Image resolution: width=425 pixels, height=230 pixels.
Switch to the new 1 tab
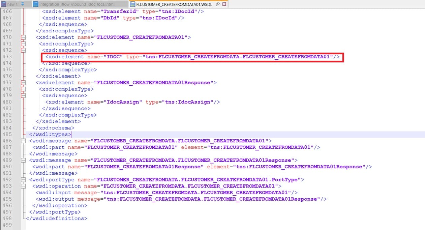tap(12, 4)
